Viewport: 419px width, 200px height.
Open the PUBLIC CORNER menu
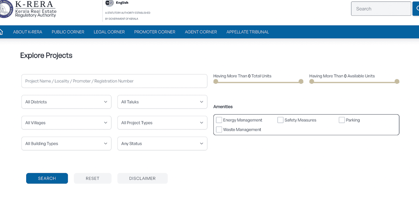click(68, 32)
